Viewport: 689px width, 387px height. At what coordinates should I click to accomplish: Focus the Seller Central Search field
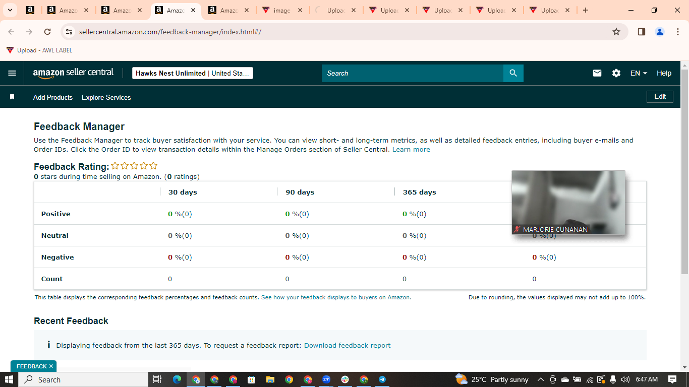(413, 73)
